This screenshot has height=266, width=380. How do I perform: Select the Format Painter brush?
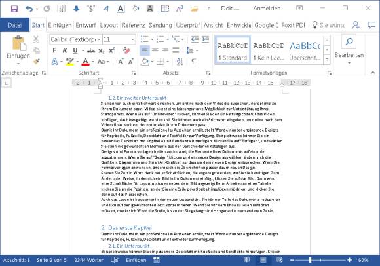pyautogui.click(x=36, y=62)
